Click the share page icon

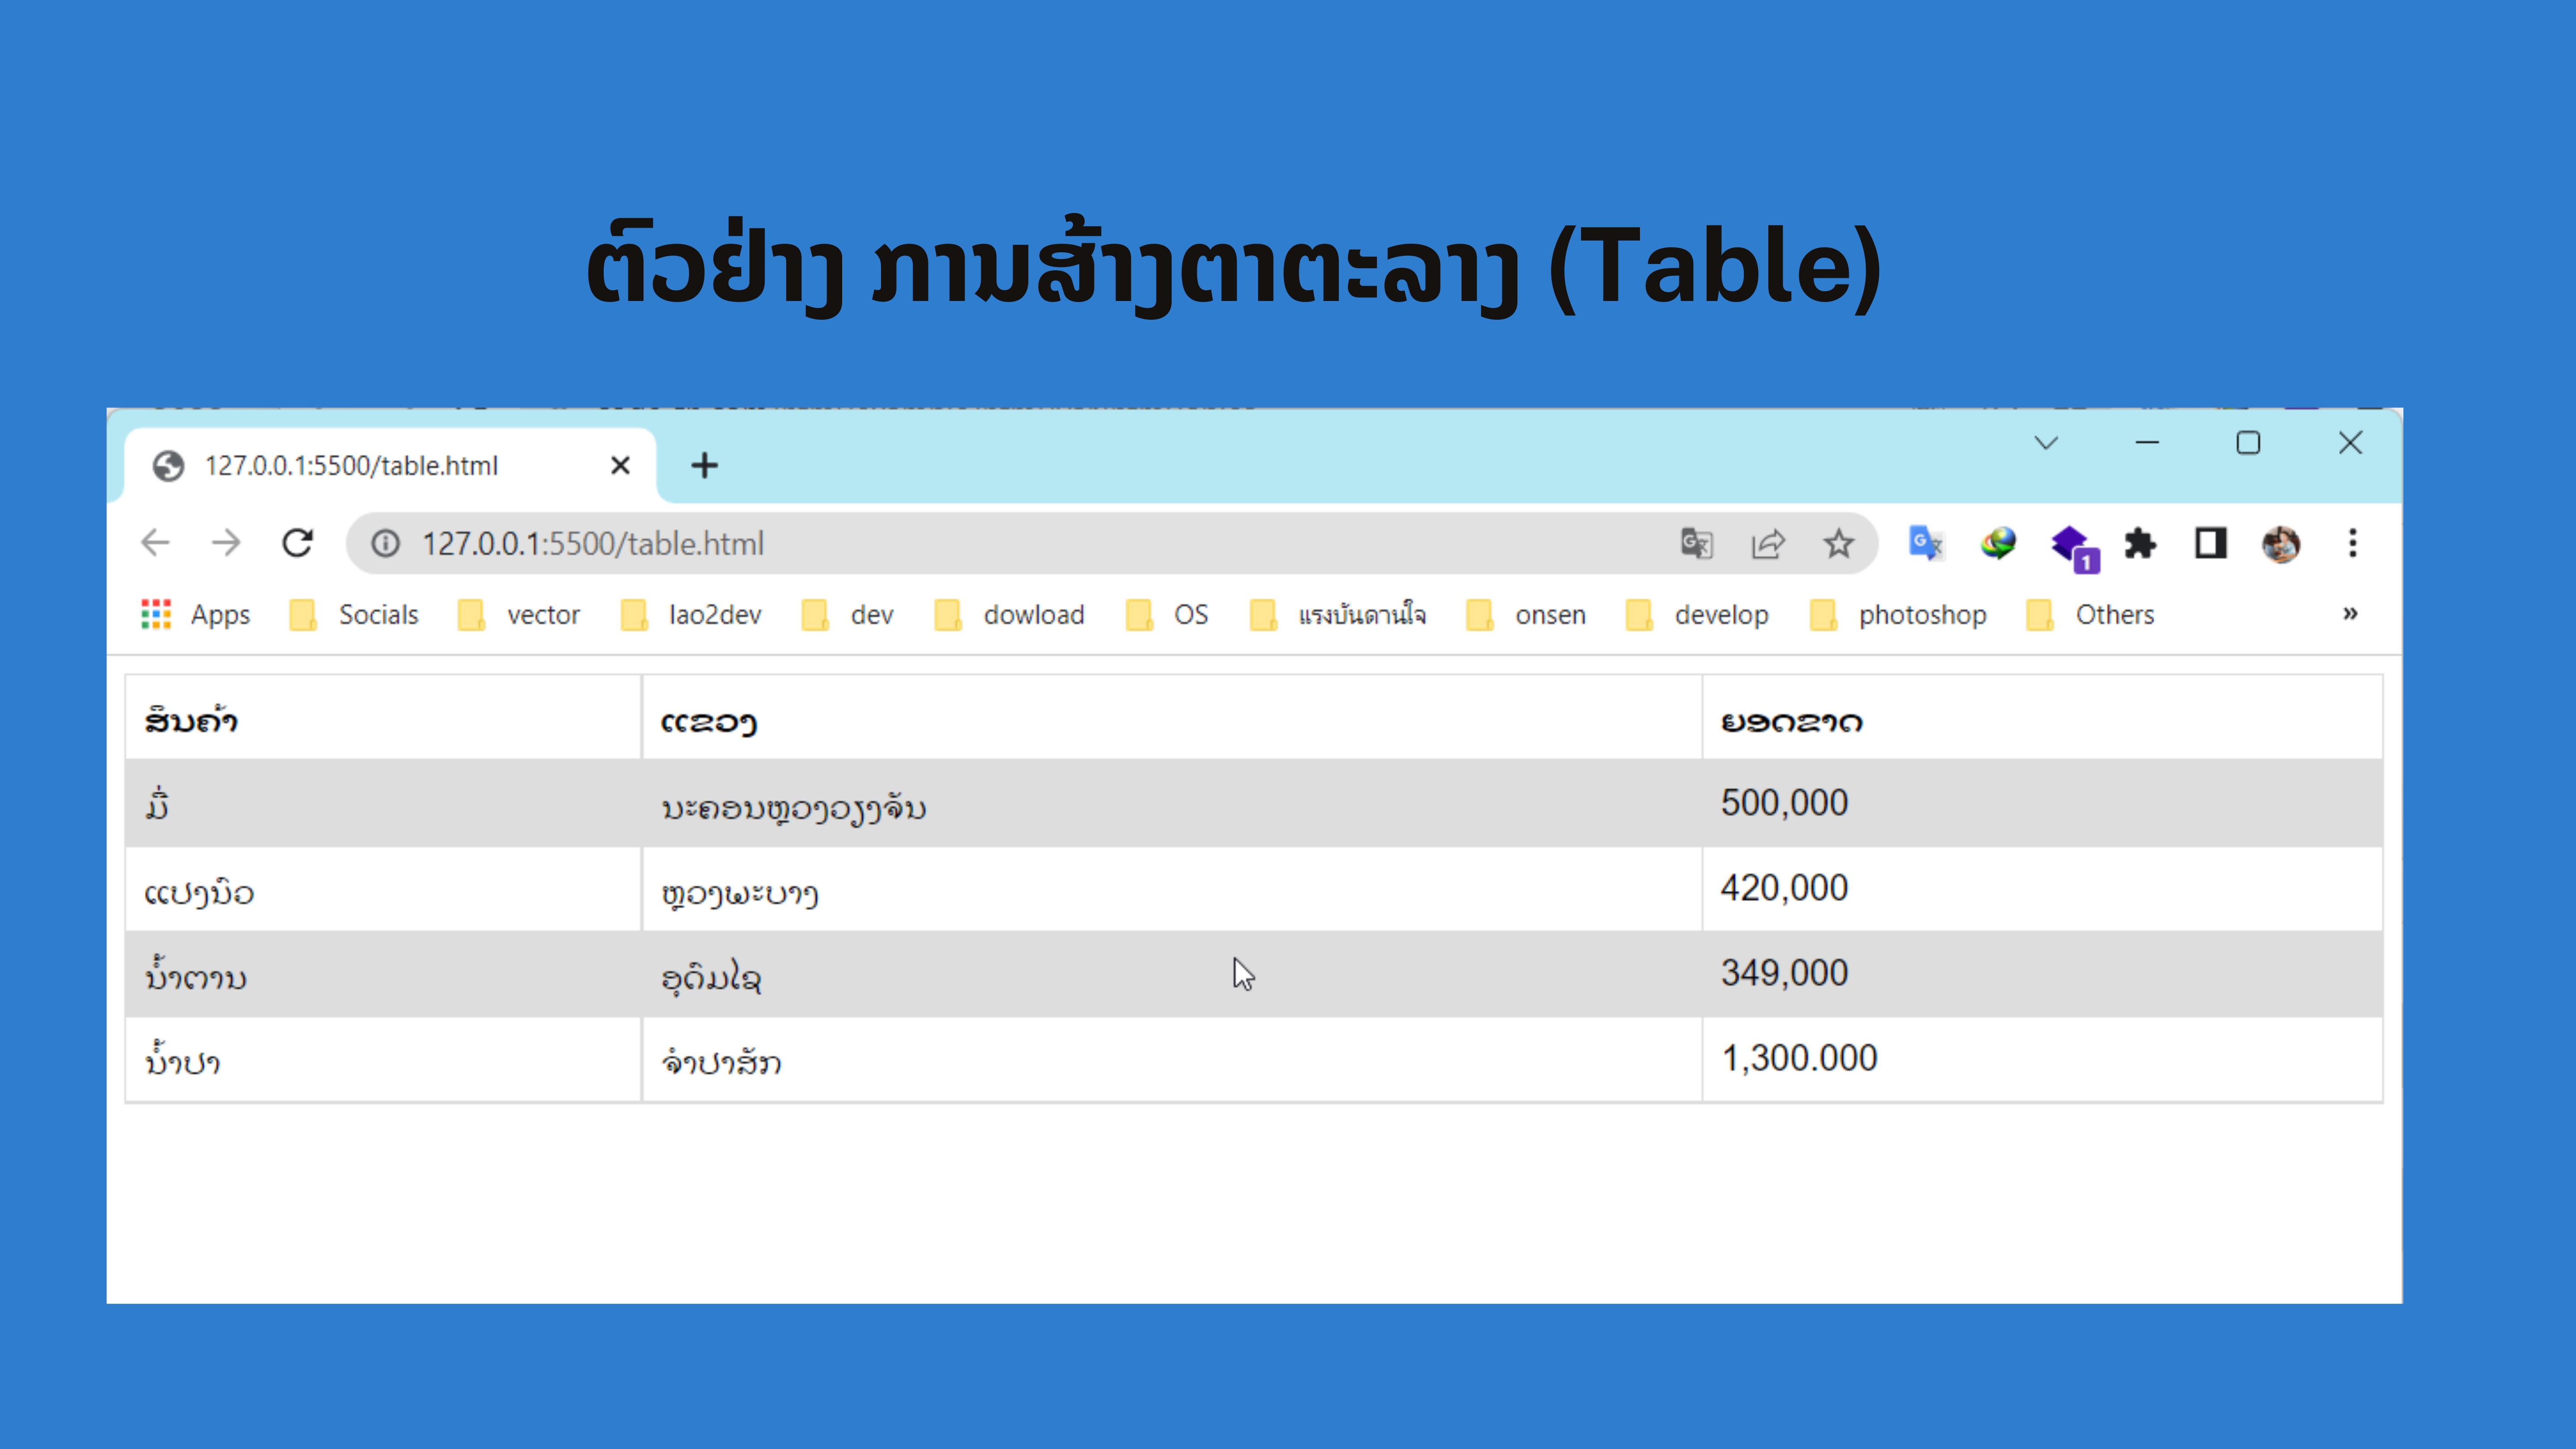coord(1767,543)
